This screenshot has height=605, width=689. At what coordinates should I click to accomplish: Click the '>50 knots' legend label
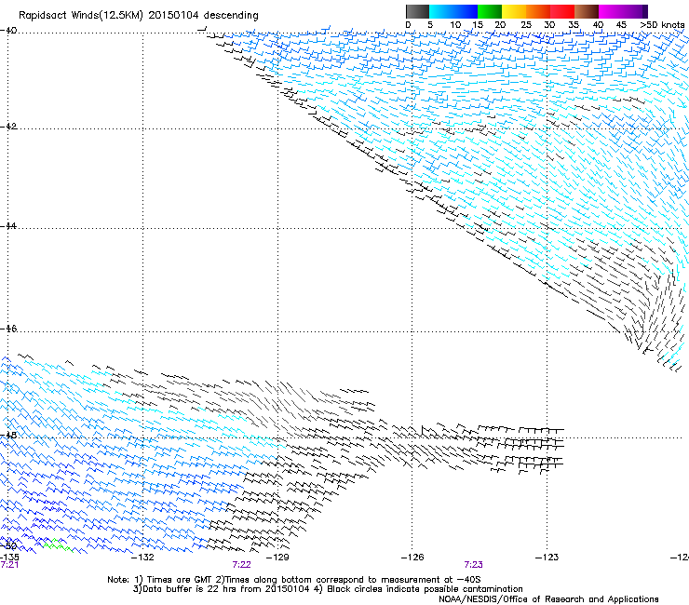pos(662,24)
